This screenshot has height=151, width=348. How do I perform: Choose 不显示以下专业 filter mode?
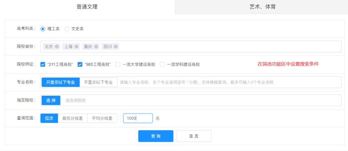click(x=98, y=82)
